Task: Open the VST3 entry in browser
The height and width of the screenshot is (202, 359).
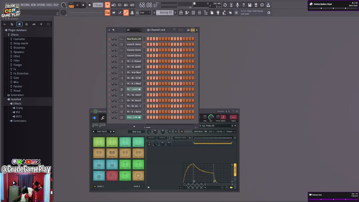Action: point(19,116)
